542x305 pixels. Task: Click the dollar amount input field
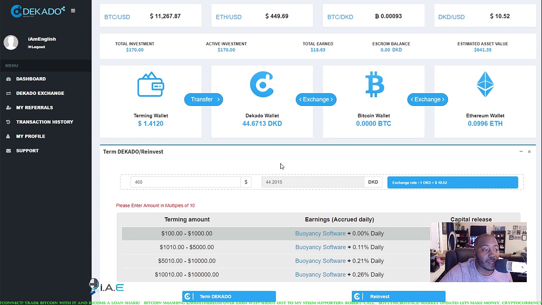(185, 182)
